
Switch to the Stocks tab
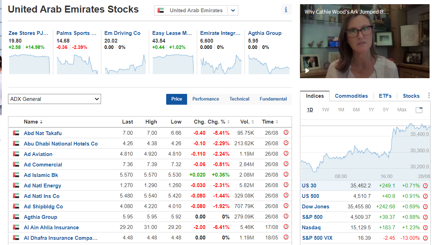(x=411, y=96)
